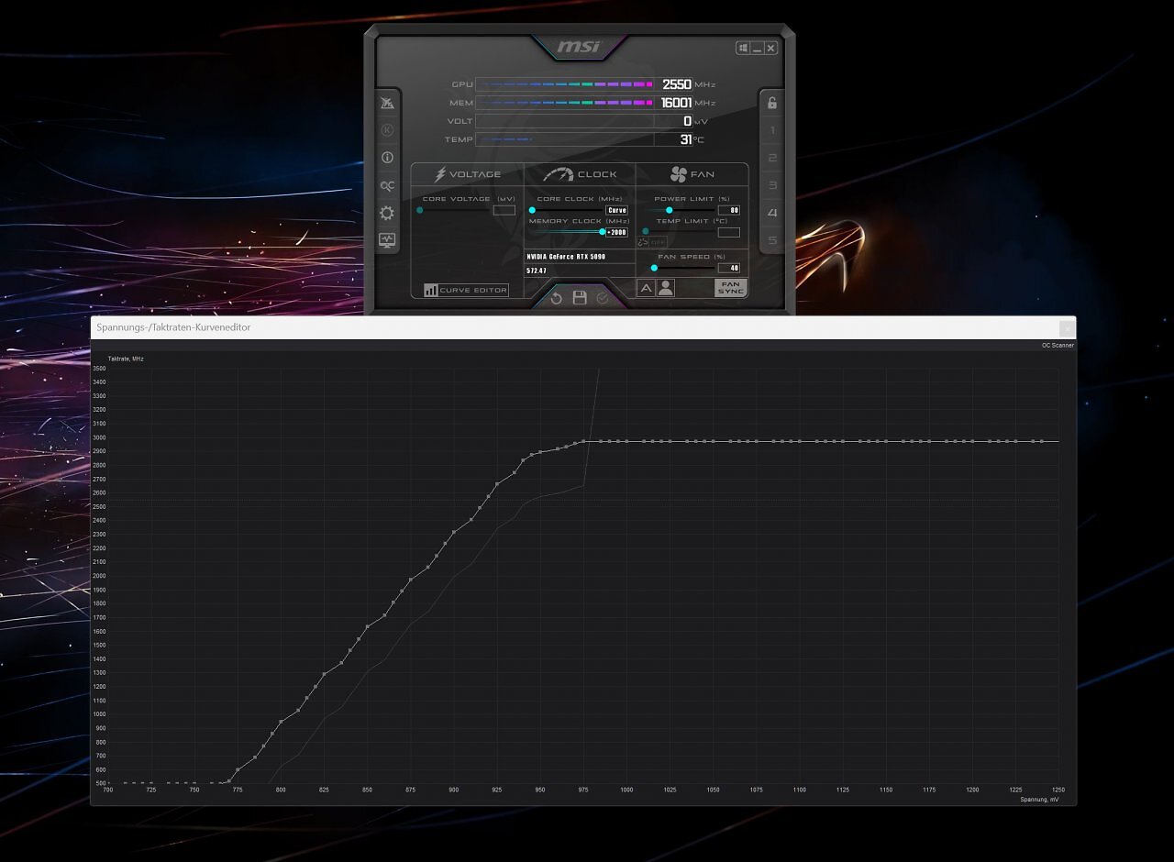Click OC Scanner in curve editor window

[x=1058, y=346]
